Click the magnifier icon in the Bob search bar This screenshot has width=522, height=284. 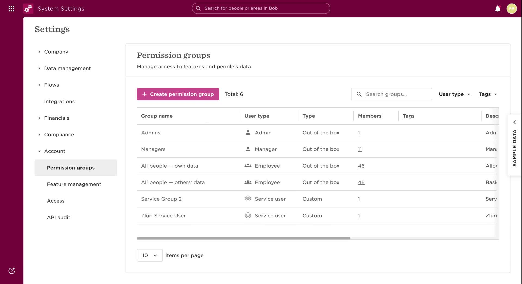pyautogui.click(x=198, y=8)
